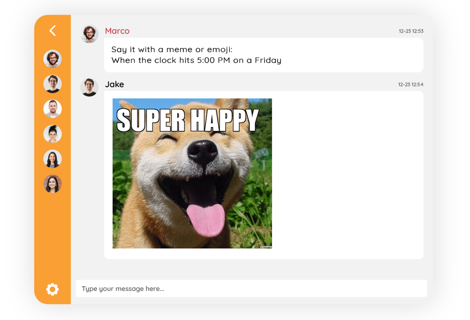
Task: Select sidebar contact with brick wall background
Action: coord(53,184)
